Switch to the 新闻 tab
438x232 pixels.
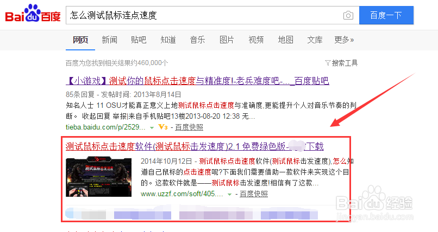(110, 40)
